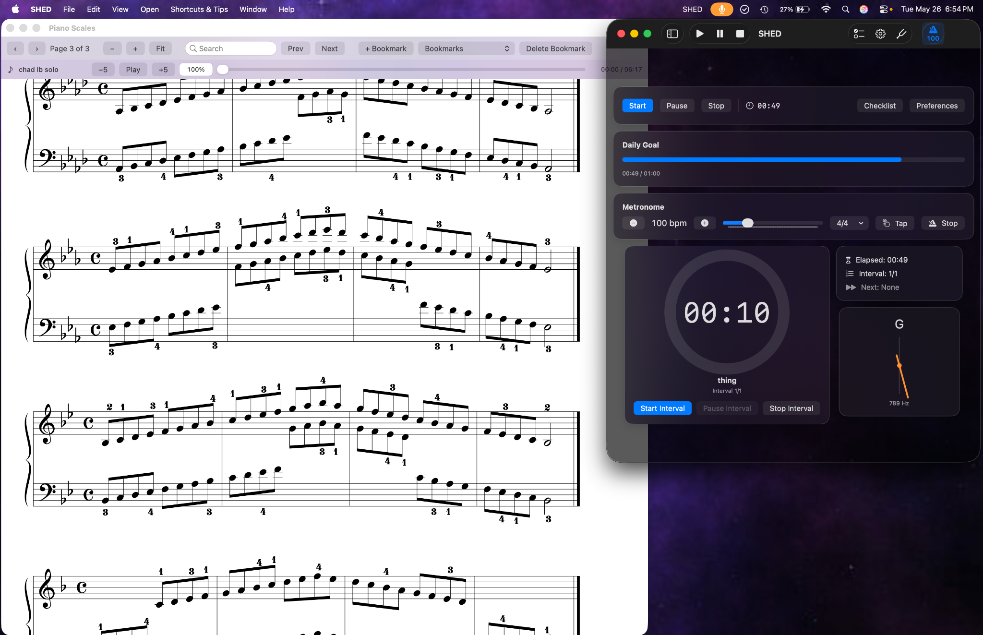This screenshot has width=983, height=635.
Task: Open the View menu
Action: tap(120, 9)
